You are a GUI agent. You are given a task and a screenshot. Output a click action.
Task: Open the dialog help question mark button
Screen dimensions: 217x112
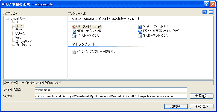point(206,4)
